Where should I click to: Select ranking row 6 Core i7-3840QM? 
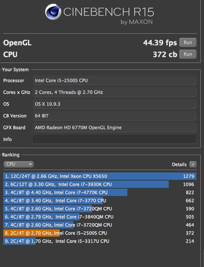point(100,217)
